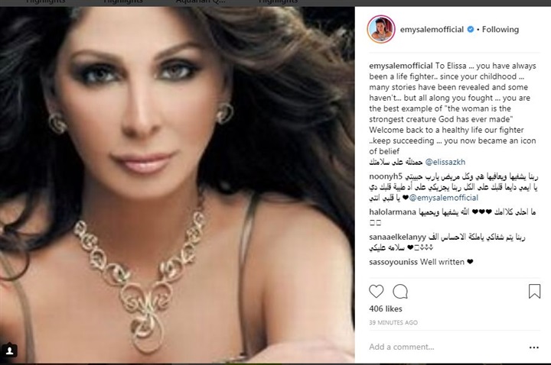Open noonyh5 commenter profile

(386, 176)
